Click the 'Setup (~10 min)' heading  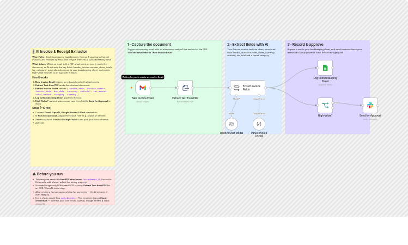41,108
